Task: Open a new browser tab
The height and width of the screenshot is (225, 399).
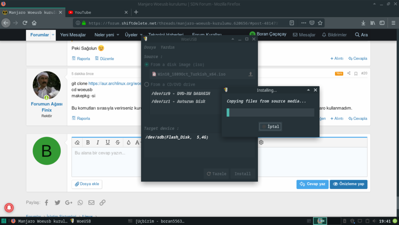Action: coord(136,12)
